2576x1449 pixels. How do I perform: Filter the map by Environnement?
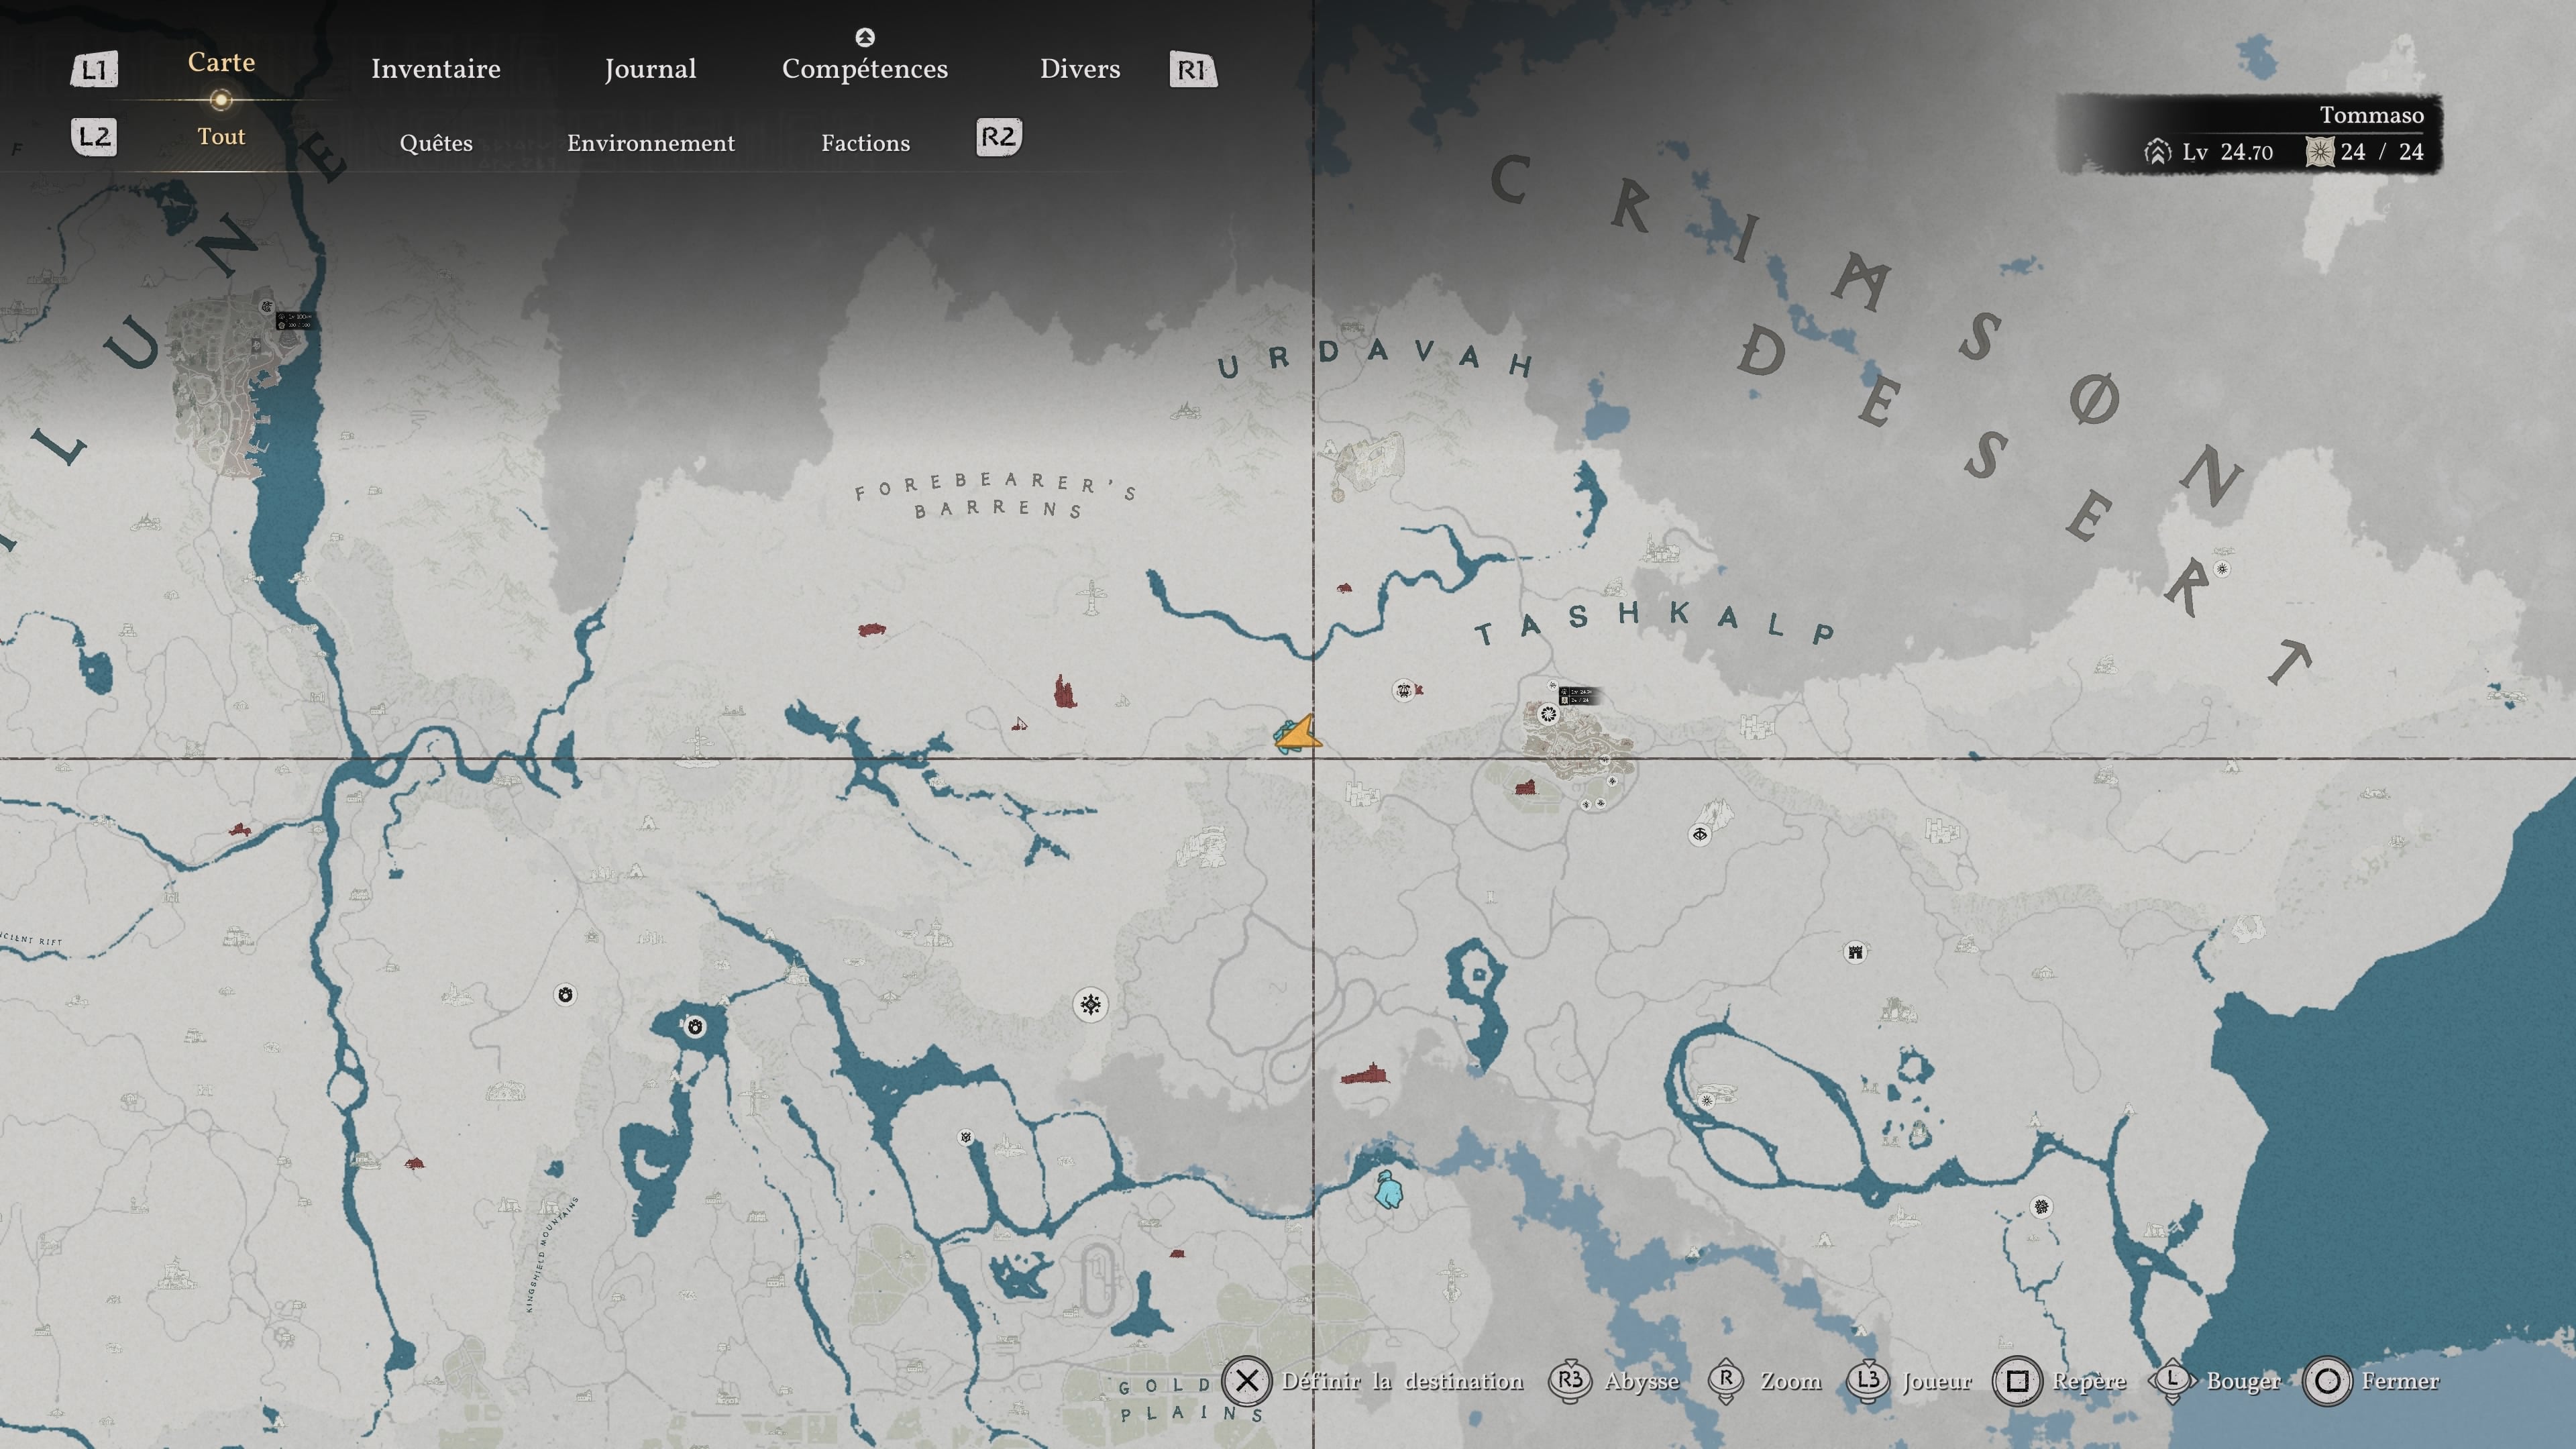(651, 143)
